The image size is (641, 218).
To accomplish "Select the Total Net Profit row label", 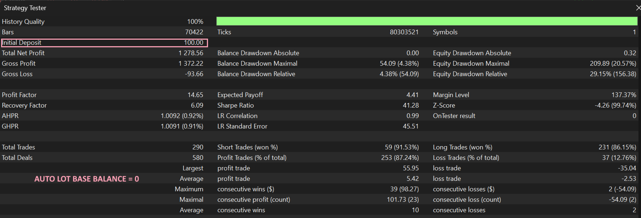I will pos(23,53).
